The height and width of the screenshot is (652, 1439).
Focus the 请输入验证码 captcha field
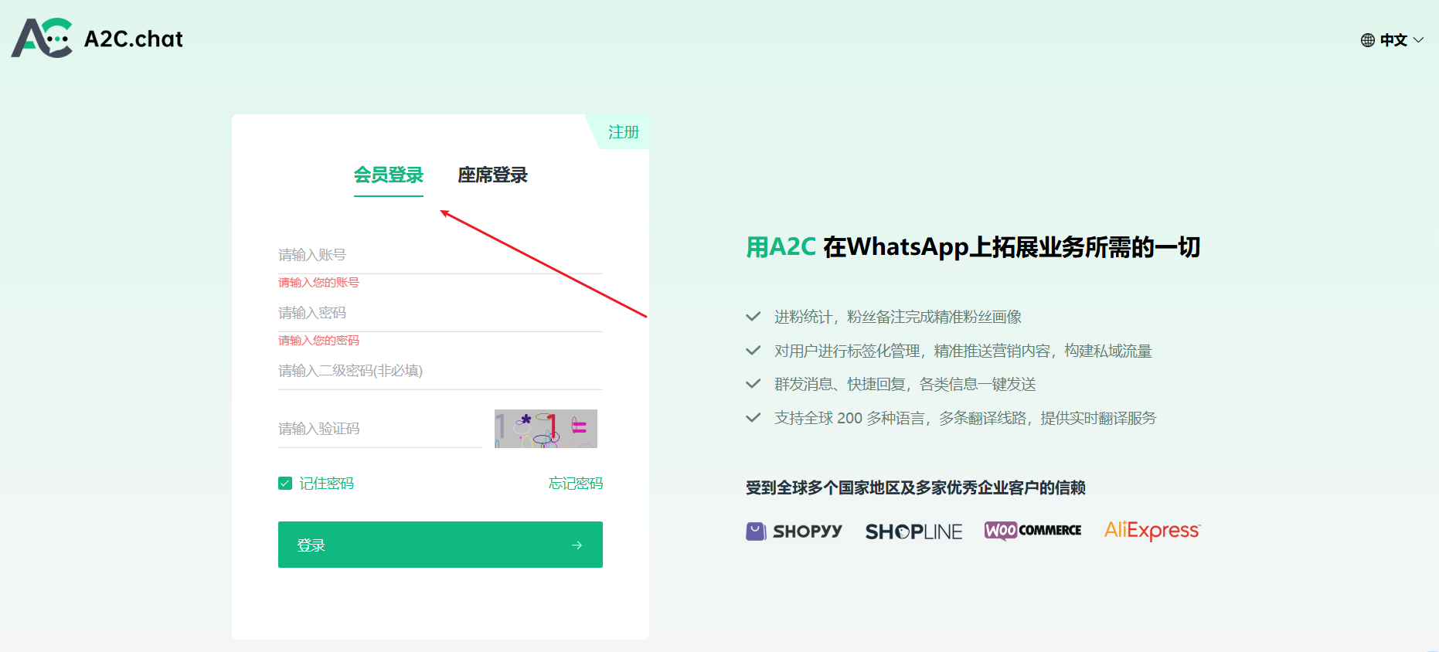point(380,429)
